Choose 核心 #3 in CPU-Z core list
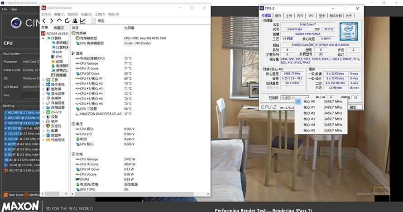Image resolution: width=403 pixels, height=212 pixels. pos(321,119)
